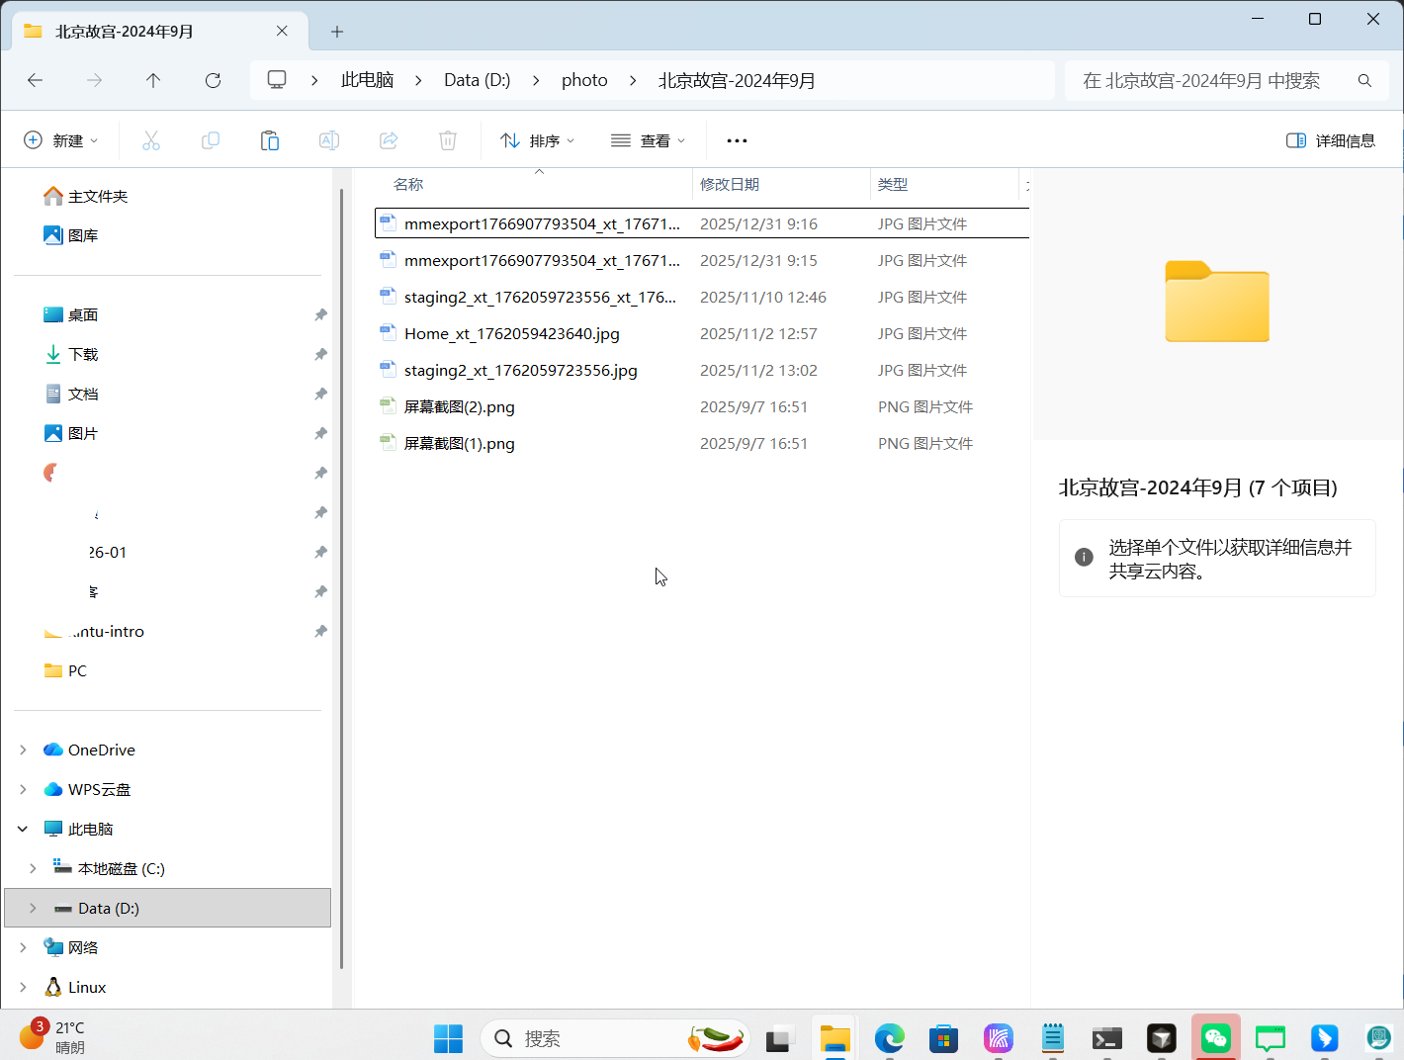
Task: Add a new tab with the plus button
Action: [337, 32]
